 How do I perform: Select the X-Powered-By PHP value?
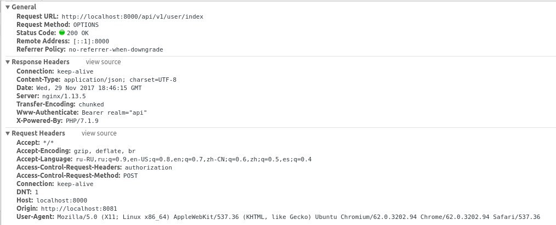pos(82,121)
